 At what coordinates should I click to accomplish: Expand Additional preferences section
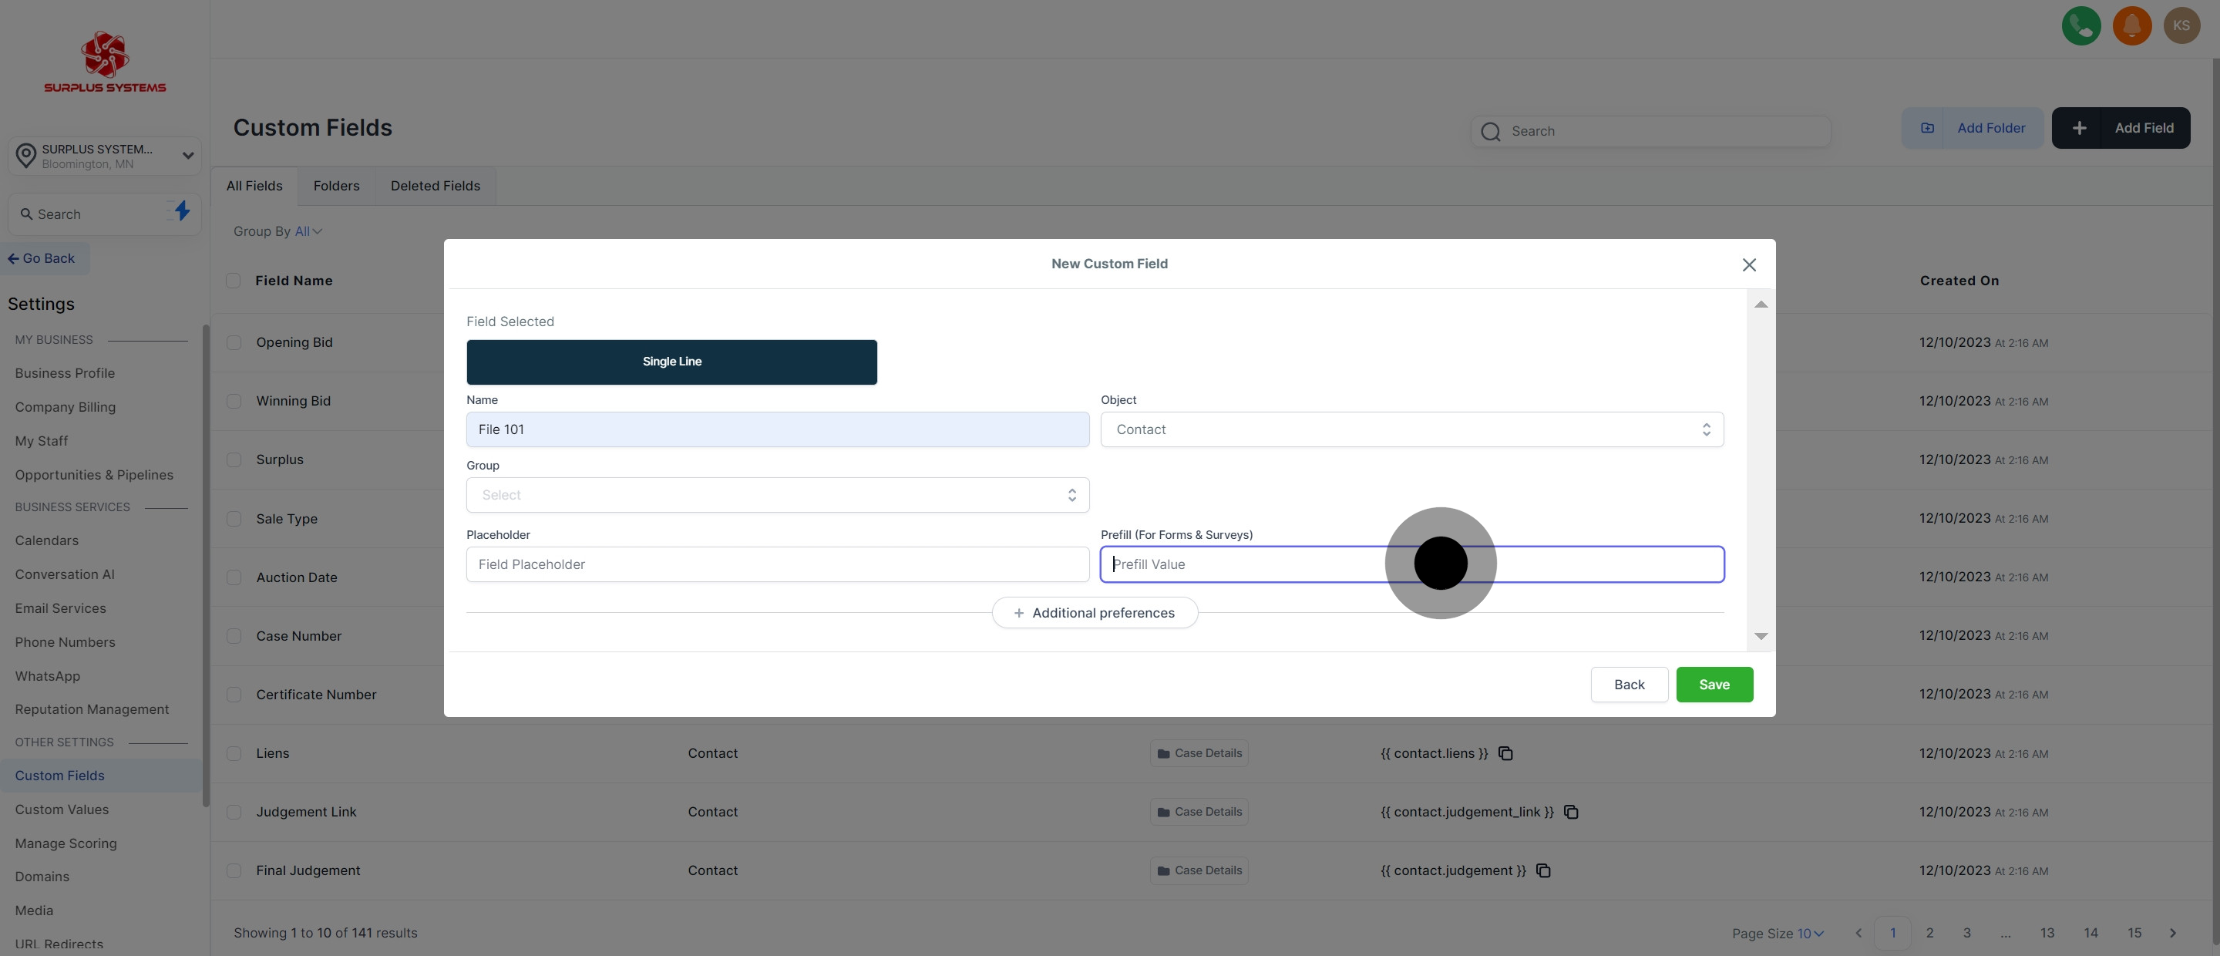pyautogui.click(x=1094, y=613)
